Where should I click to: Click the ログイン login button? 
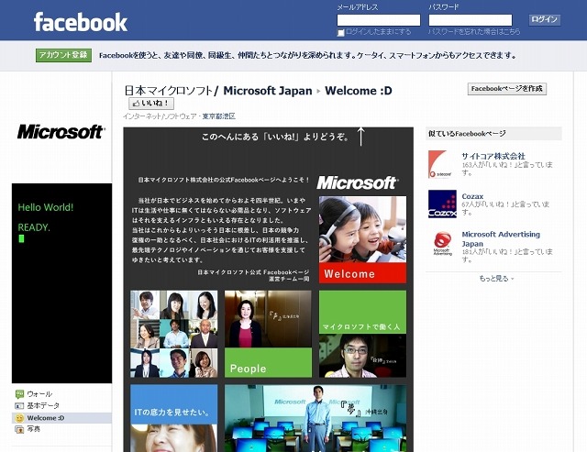(x=544, y=19)
